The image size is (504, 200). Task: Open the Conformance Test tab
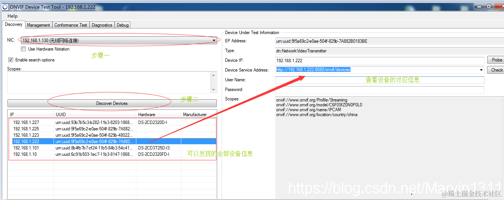(71, 25)
